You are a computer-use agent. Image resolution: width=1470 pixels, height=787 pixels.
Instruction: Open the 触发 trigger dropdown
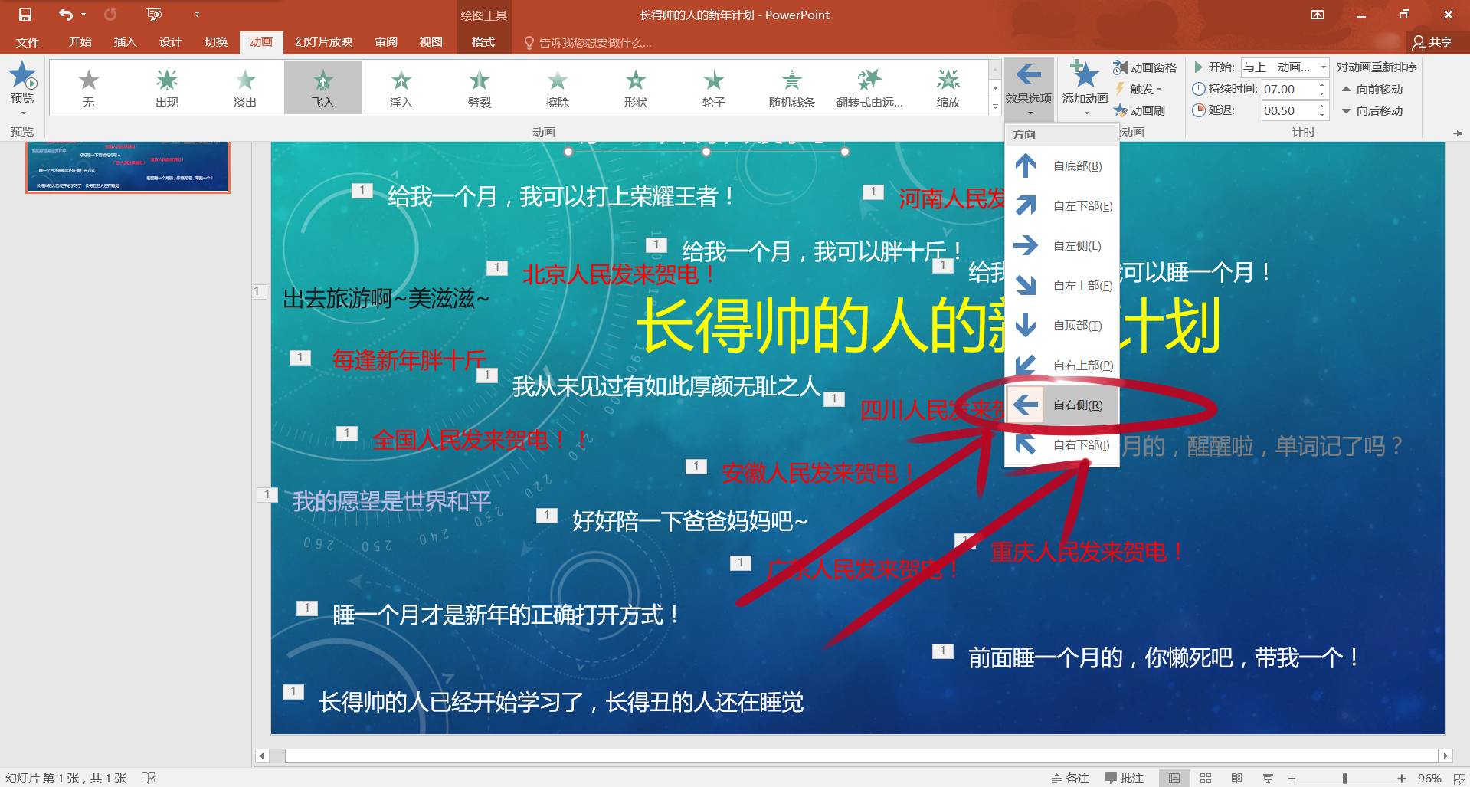click(1139, 89)
